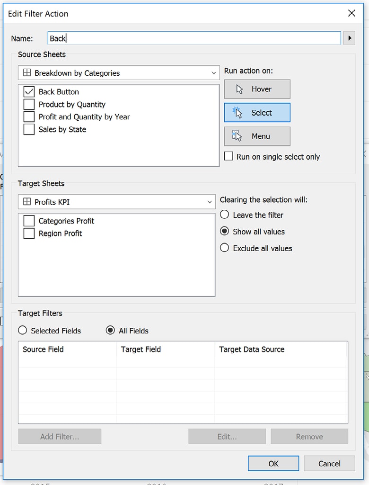Close the Edit Filter Action dialog

[351, 13]
